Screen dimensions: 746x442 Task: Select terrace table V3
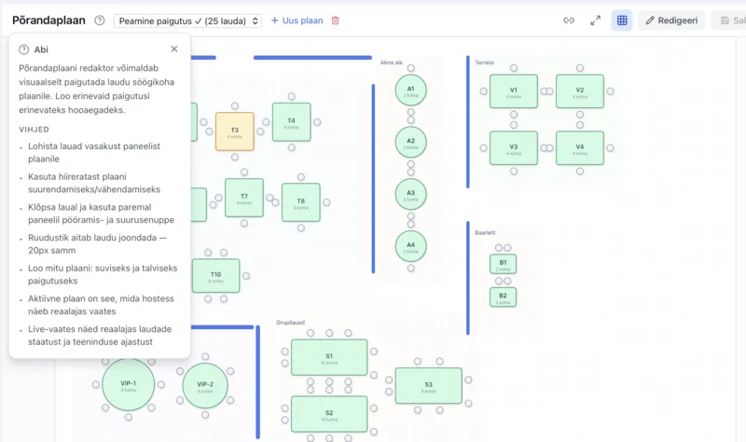514,148
